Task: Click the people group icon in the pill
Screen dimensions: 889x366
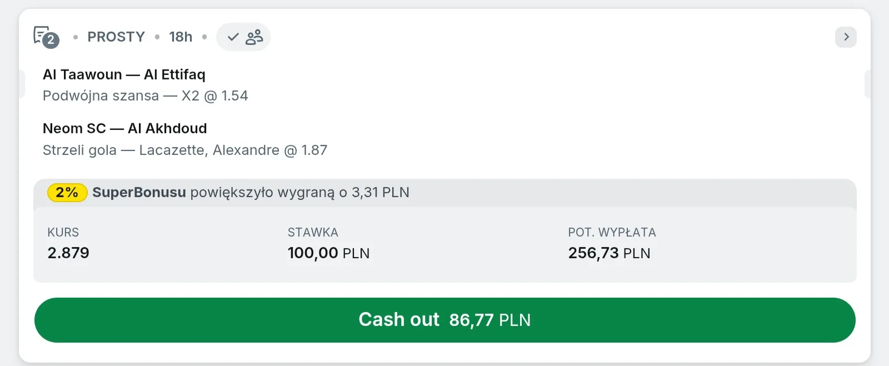Action: [254, 37]
